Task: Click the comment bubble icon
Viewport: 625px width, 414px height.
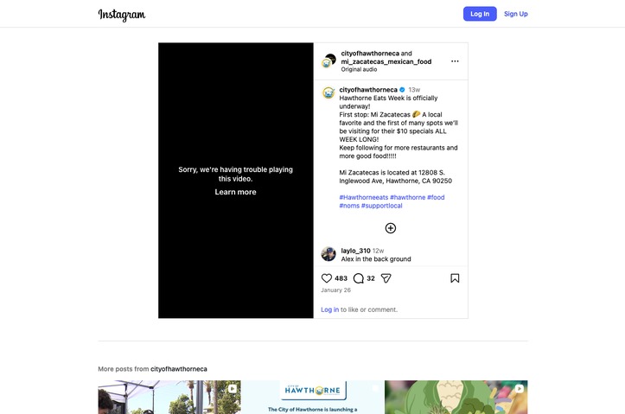Action: click(x=359, y=278)
